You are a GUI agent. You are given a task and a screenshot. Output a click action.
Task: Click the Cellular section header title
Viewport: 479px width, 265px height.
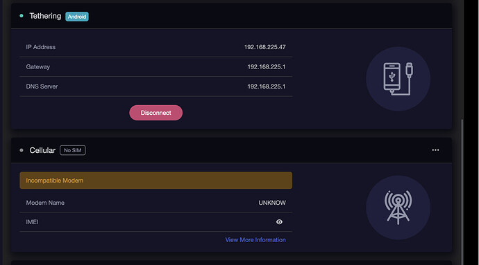(x=42, y=150)
